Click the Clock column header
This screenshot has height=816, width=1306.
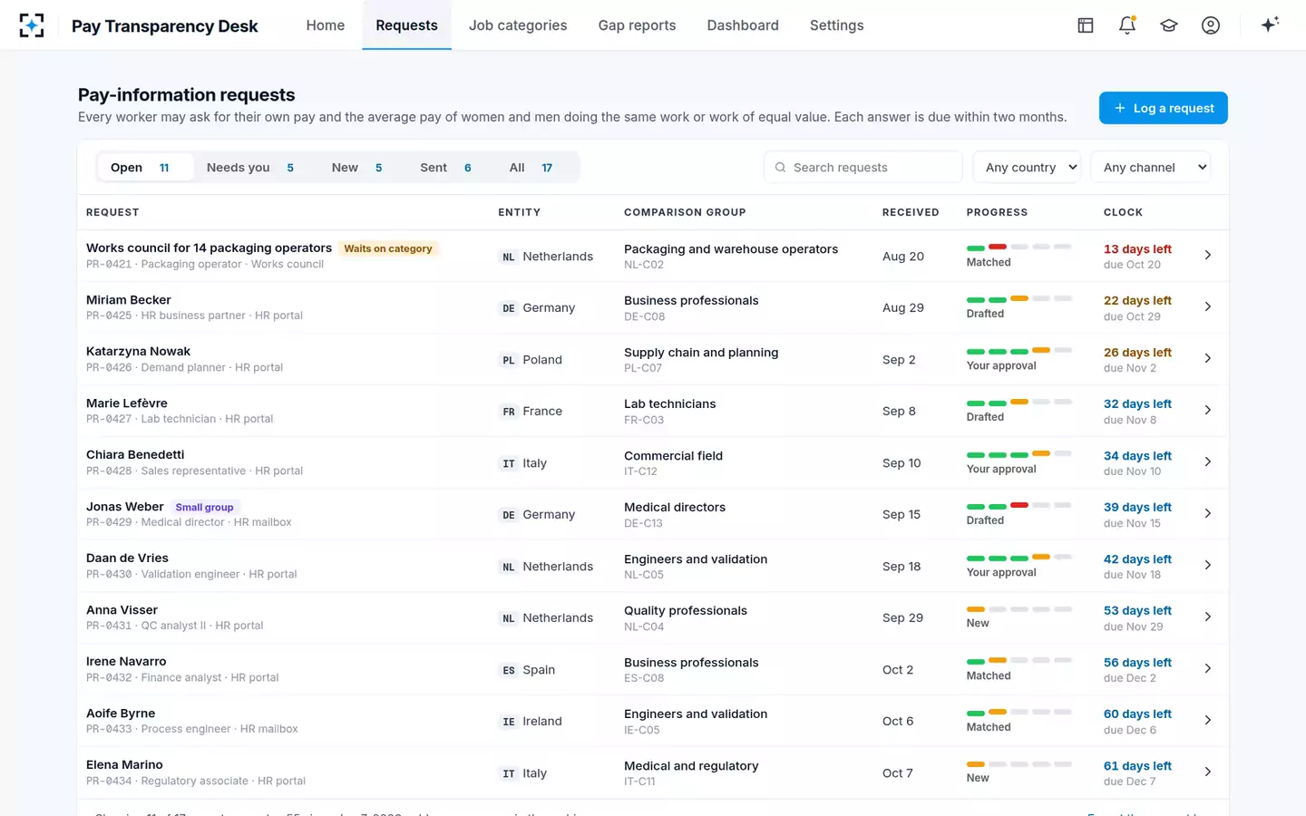pyautogui.click(x=1123, y=212)
